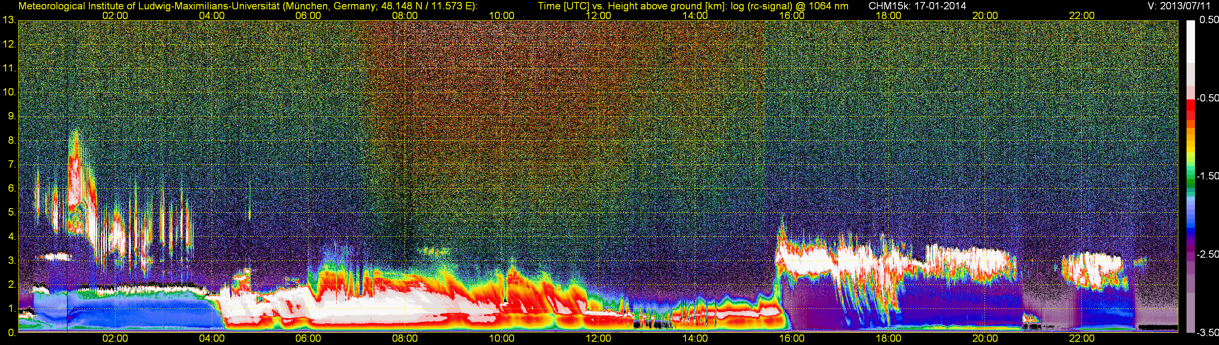Click the color scale value '-3.50'
1219x345 pixels.
pyautogui.click(x=1207, y=333)
